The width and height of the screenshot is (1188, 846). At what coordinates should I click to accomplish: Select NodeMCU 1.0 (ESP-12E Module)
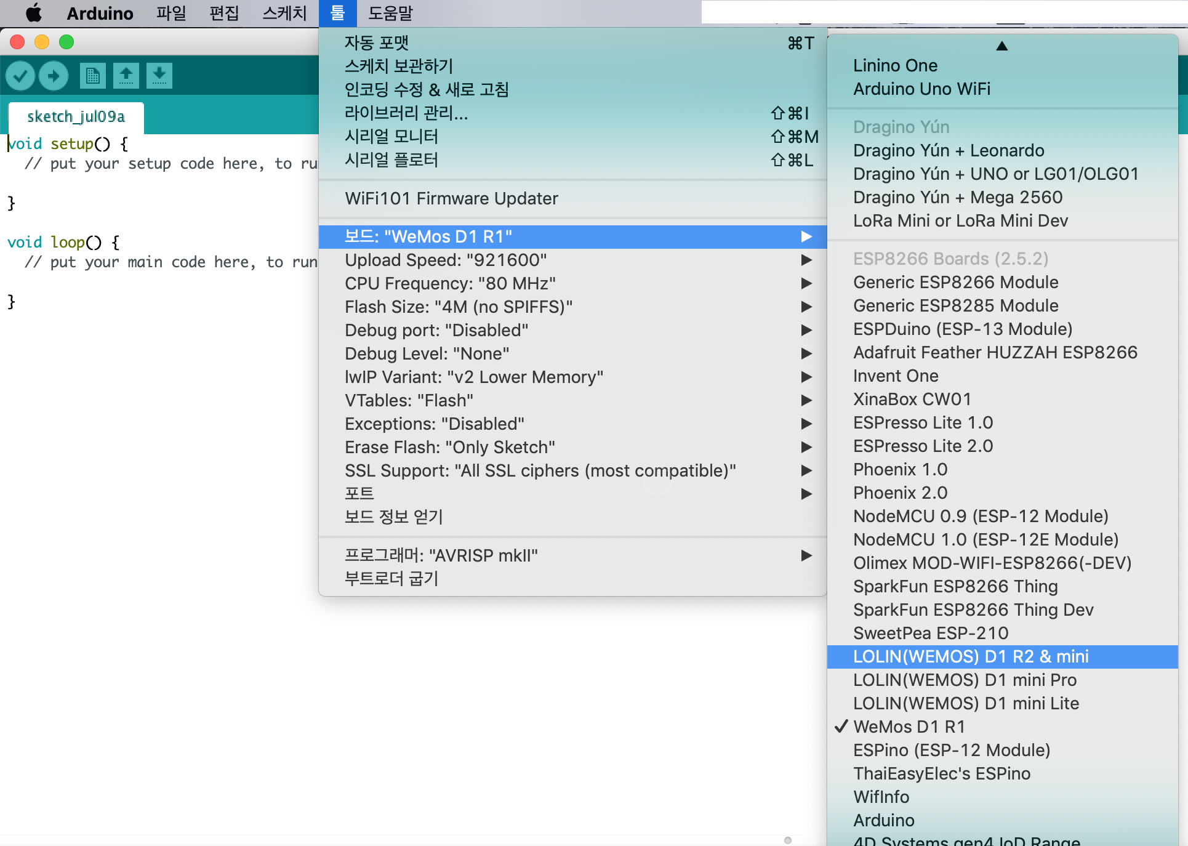click(1002, 539)
